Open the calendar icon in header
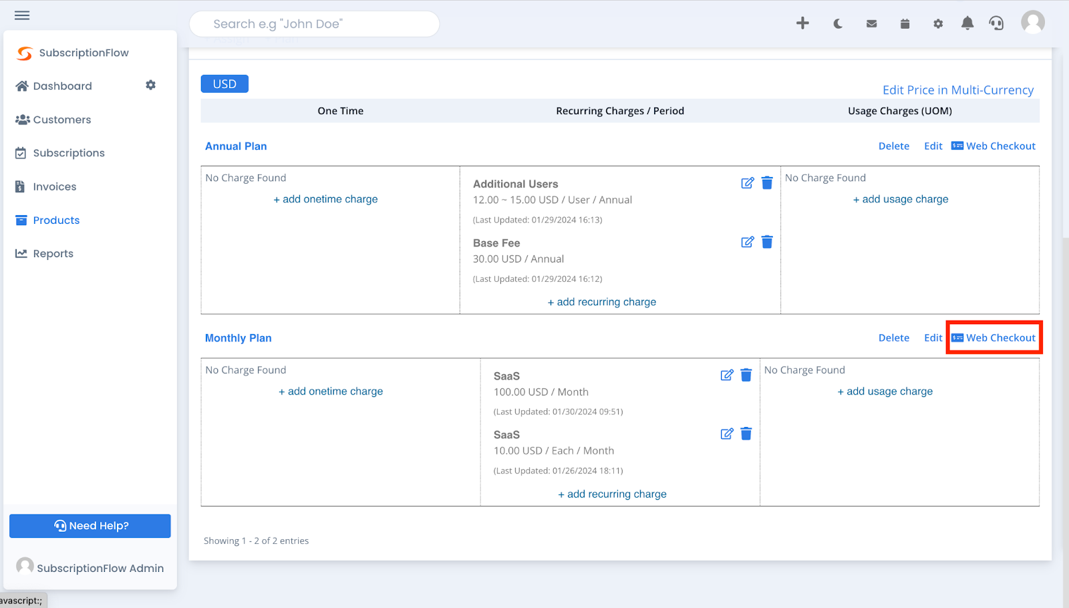Viewport: 1069px width, 608px height. point(905,24)
